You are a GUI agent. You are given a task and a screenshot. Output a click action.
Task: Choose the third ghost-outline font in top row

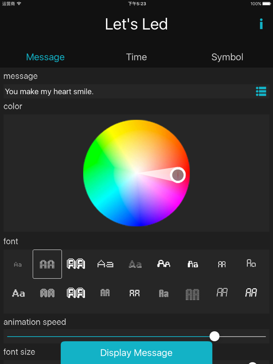(x=76, y=264)
